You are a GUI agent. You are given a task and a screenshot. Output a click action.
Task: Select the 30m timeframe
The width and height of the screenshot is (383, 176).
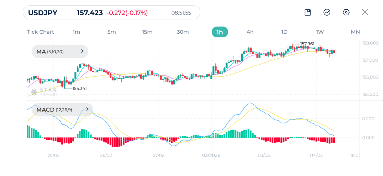[183, 32]
